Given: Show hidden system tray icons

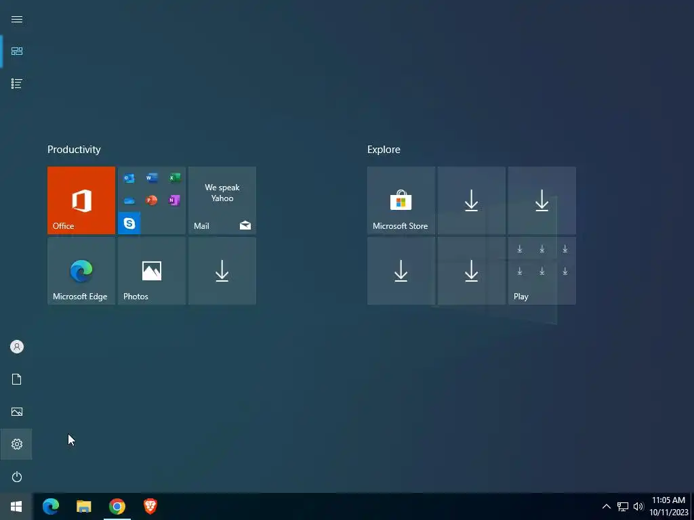Looking at the screenshot, I should pos(607,506).
